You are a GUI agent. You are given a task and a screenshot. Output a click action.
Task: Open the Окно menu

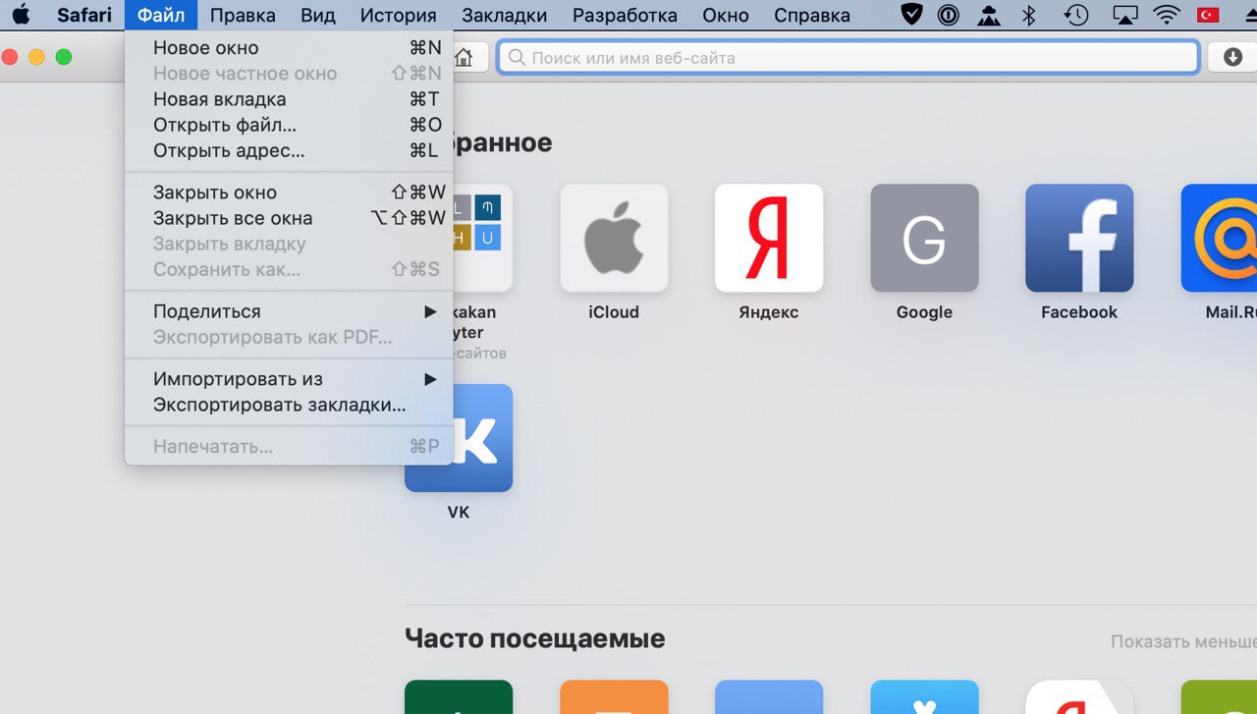pos(726,15)
